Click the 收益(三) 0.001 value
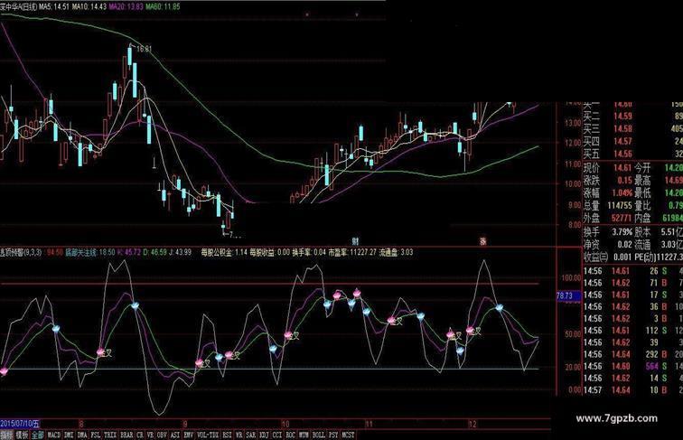 click(608, 257)
